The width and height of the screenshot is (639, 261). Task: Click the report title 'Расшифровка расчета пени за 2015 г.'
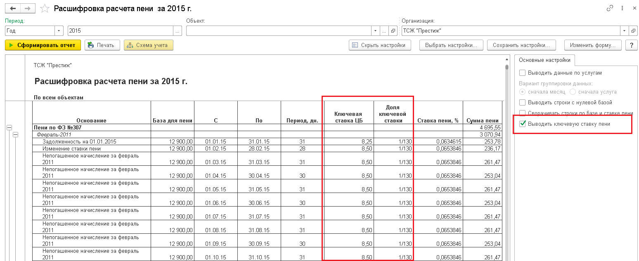click(x=111, y=81)
